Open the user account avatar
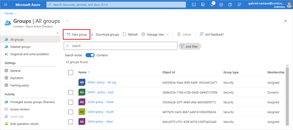Image resolution: width=293 pixels, height=130 pixels. click(289, 5)
